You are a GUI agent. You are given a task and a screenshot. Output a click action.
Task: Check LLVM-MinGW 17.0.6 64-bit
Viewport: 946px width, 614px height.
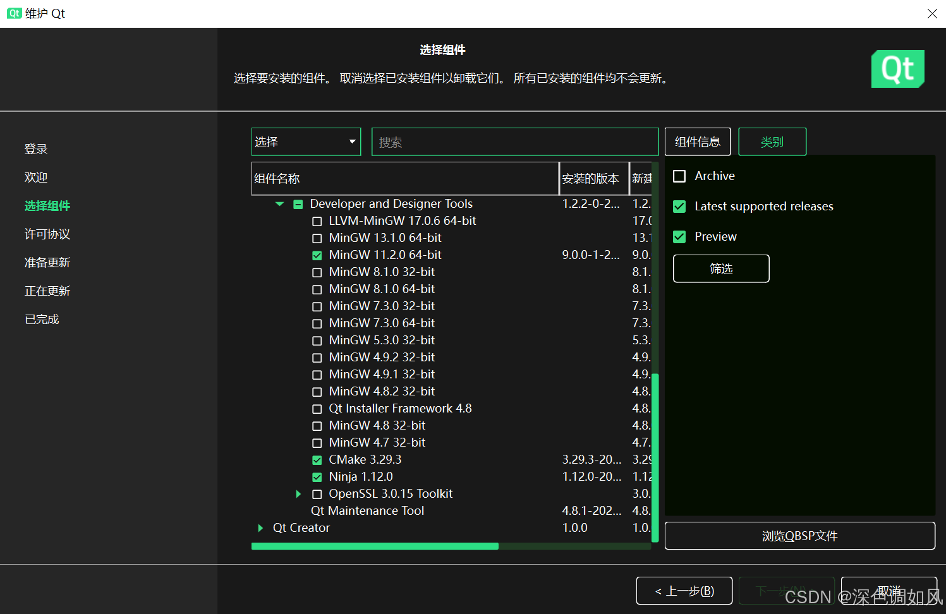(x=317, y=221)
